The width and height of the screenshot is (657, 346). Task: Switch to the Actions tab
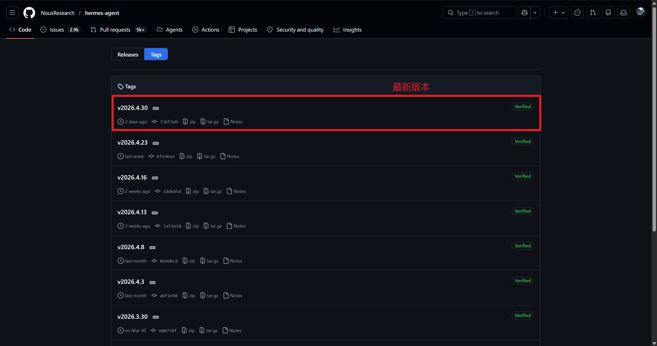pyautogui.click(x=206, y=30)
